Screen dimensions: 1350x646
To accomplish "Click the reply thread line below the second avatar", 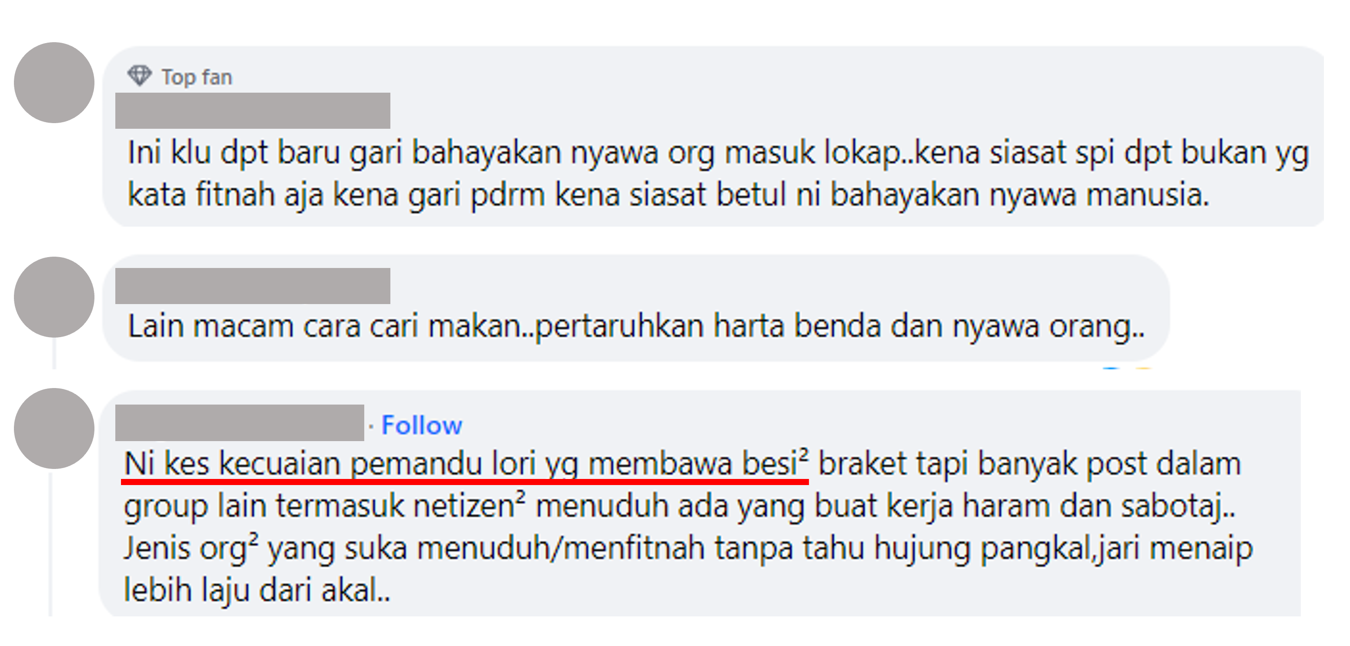I will [54, 354].
